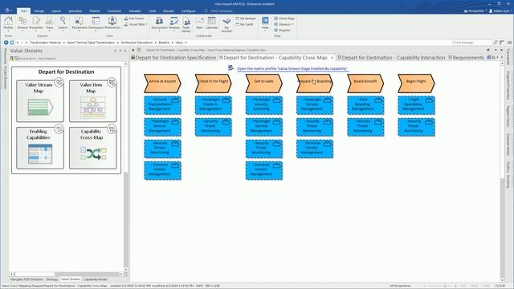Open the Visual Style dropdown

[x=136, y=25]
